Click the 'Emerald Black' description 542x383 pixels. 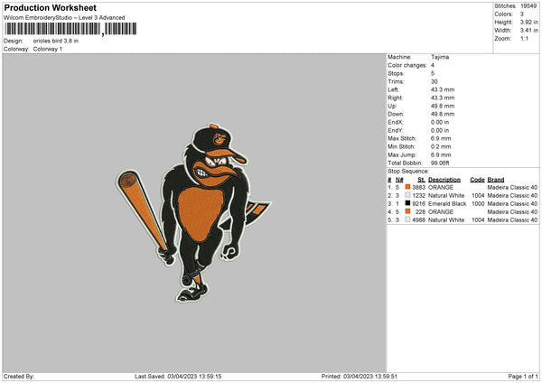[447, 203]
